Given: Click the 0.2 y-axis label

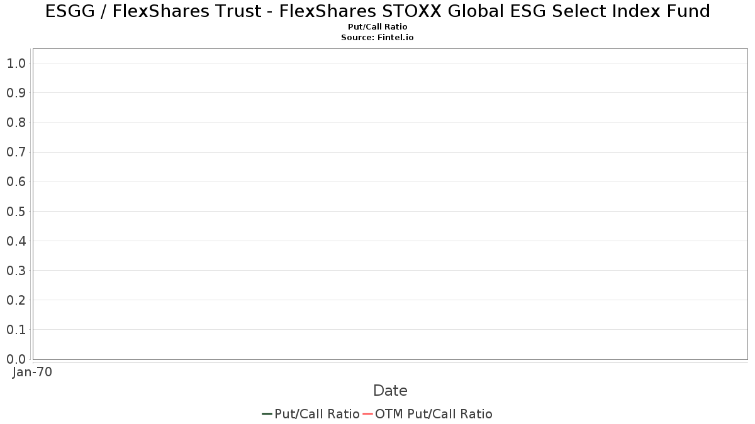Looking at the screenshot, I should click(16, 300).
